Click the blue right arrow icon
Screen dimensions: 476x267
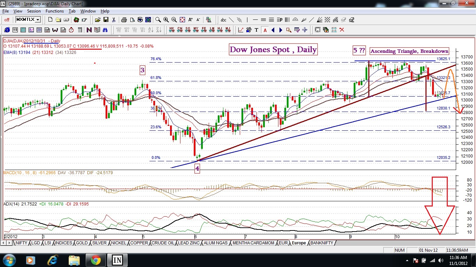coord(281,30)
